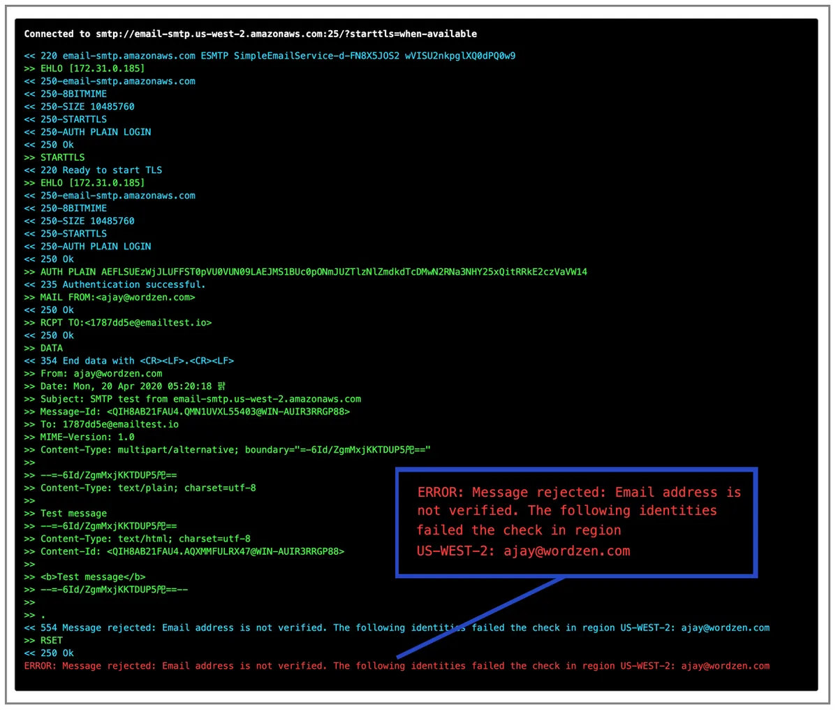
Task: Click the RSET command line
Action: pyautogui.click(x=43, y=640)
